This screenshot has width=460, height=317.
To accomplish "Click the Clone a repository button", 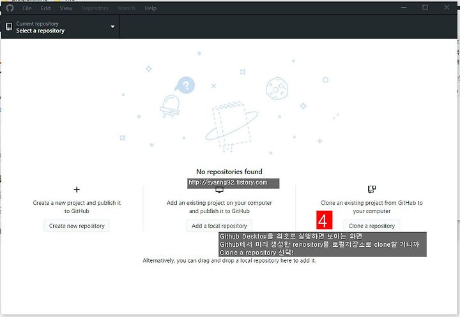I will click(x=372, y=226).
